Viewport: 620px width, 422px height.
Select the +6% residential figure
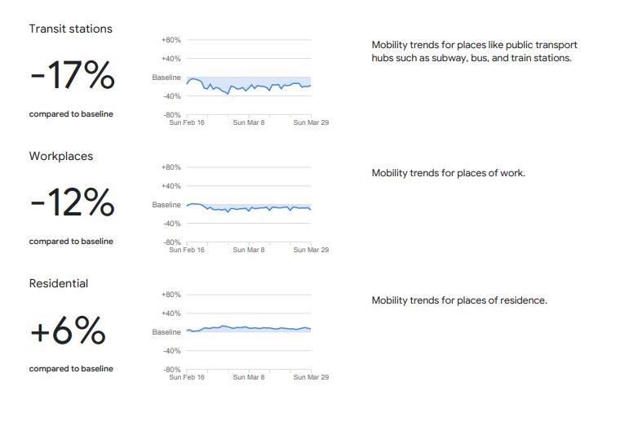(x=68, y=331)
